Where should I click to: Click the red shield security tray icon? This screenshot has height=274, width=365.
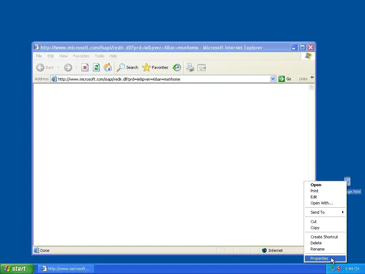339,269
